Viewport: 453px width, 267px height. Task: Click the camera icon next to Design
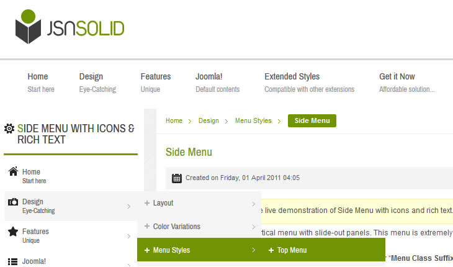click(x=12, y=202)
